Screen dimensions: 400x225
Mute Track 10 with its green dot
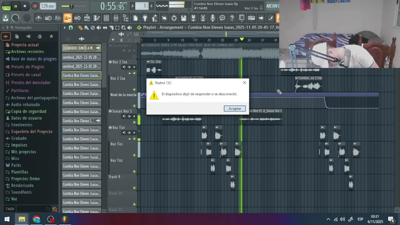pos(134,204)
